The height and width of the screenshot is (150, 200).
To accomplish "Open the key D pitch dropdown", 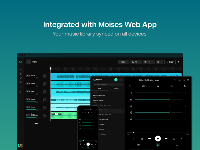I will point(149,62).
